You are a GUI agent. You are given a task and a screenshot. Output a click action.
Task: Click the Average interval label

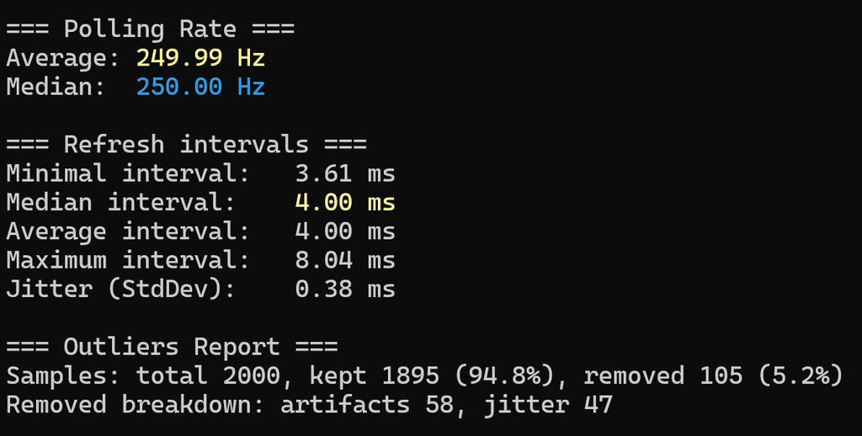128,232
